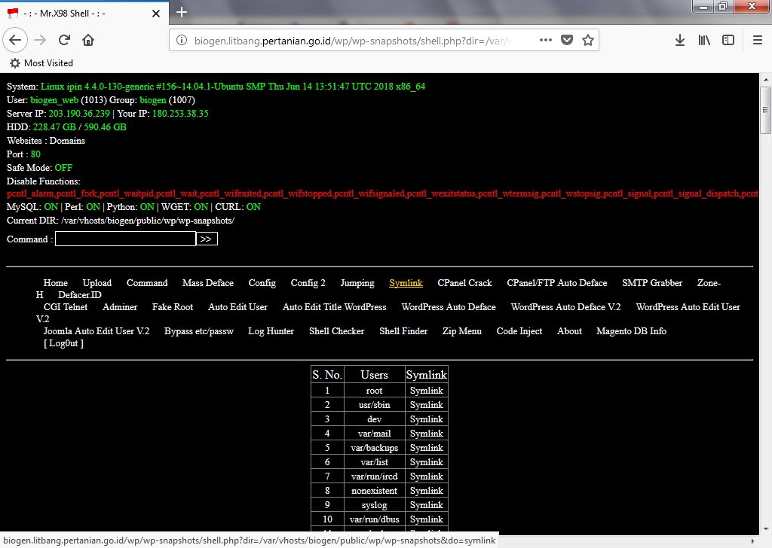Open Symlink for var/backups row
The image size is (772, 548).
pos(427,448)
